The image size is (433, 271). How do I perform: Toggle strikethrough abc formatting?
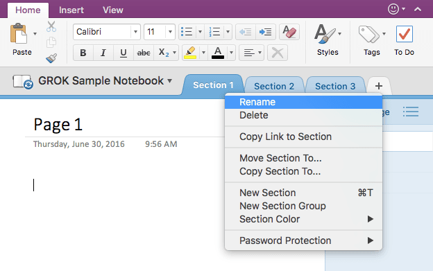coord(144,53)
